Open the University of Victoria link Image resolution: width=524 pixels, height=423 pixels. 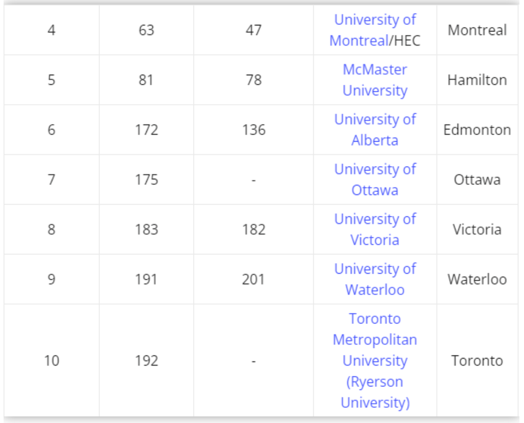(375, 229)
